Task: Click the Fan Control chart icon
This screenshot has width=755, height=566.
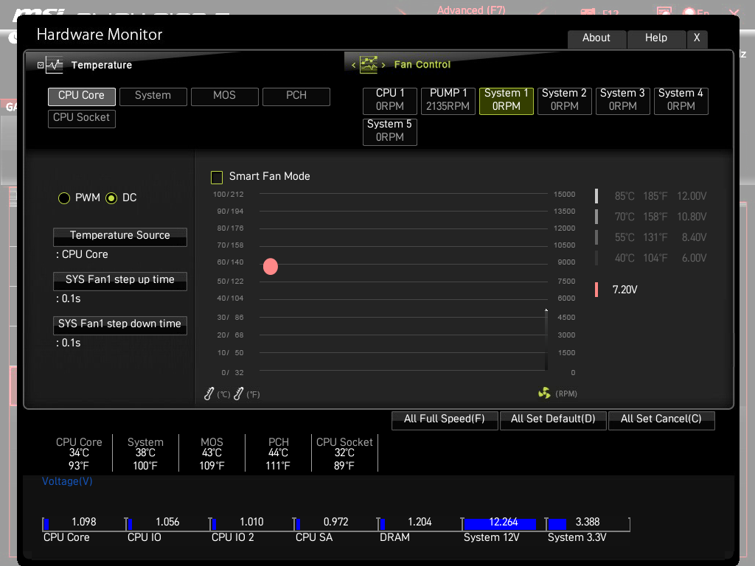Action: (369, 65)
